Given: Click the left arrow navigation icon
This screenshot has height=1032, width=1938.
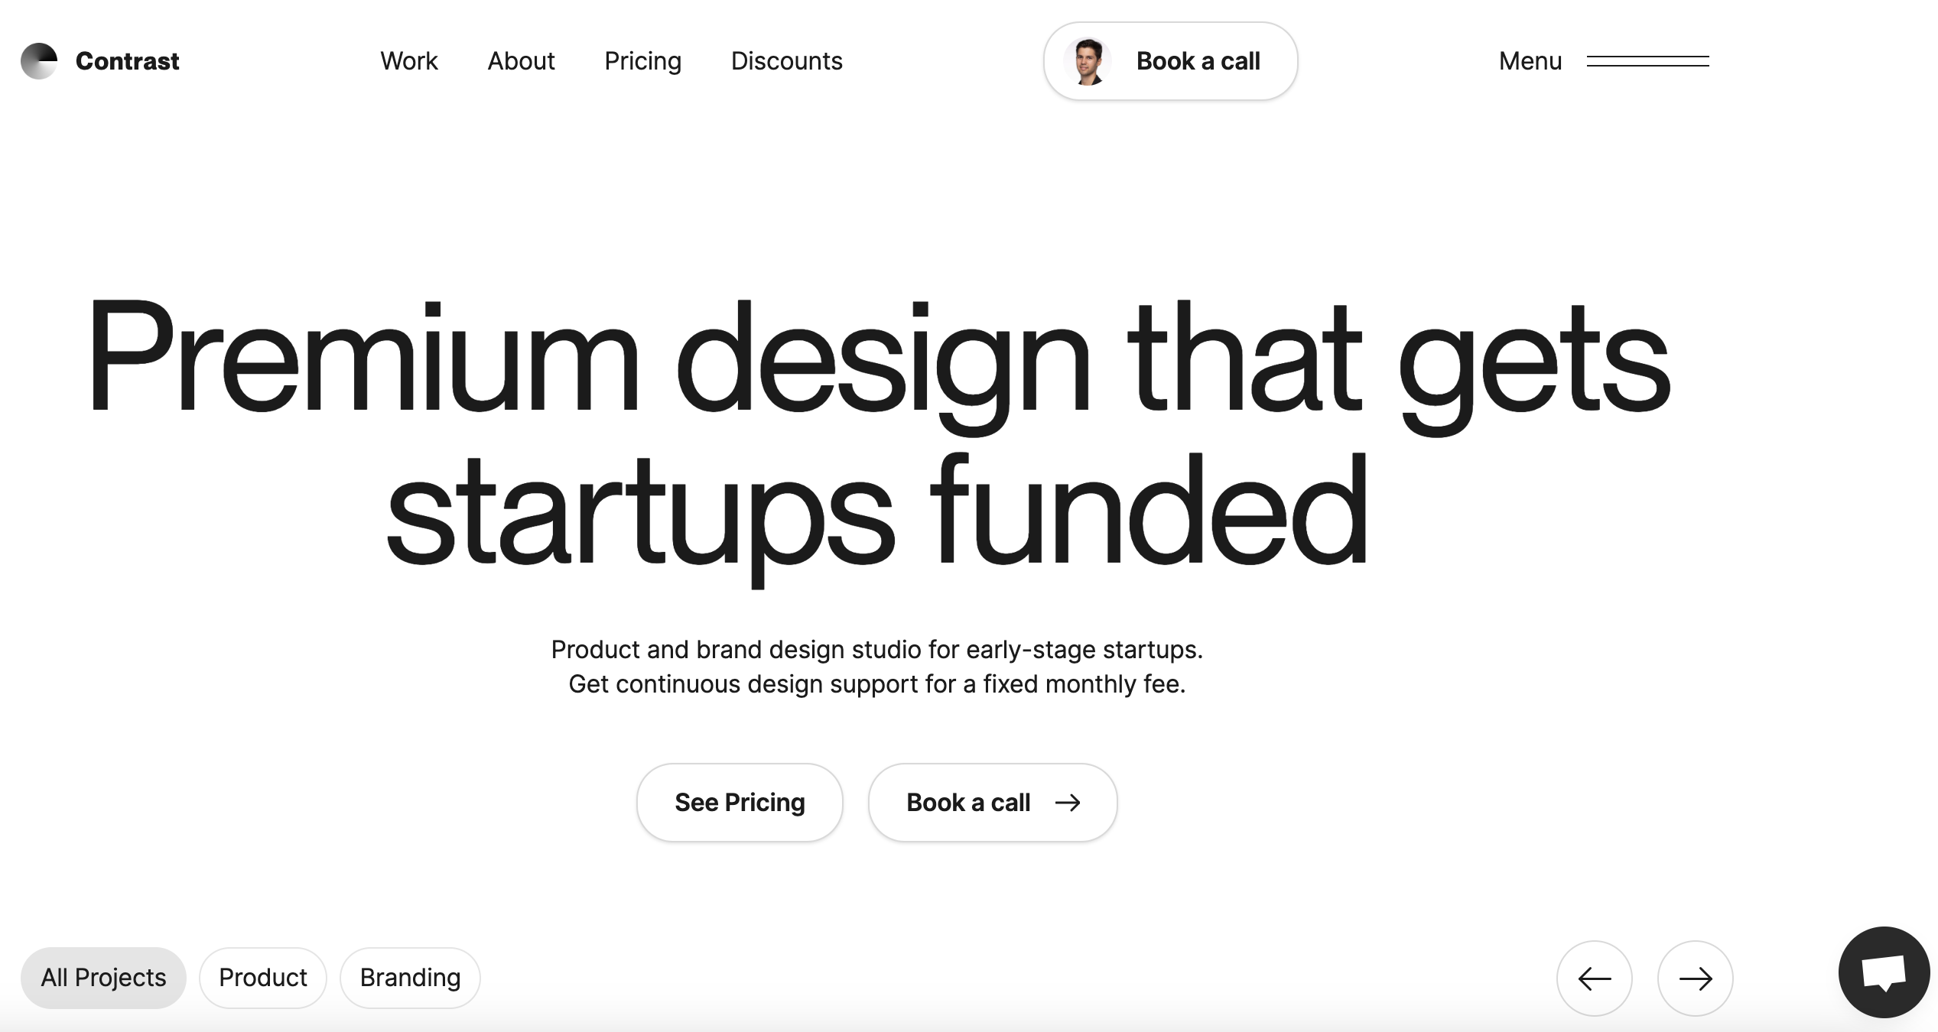Looking at the screenshot, I should [1593, 977].
